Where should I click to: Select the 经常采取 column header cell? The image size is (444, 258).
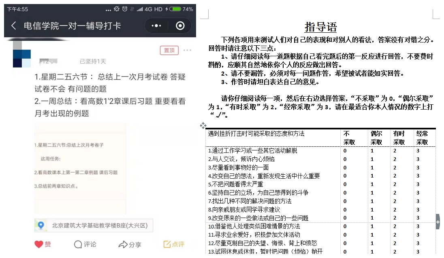(422, 138)
